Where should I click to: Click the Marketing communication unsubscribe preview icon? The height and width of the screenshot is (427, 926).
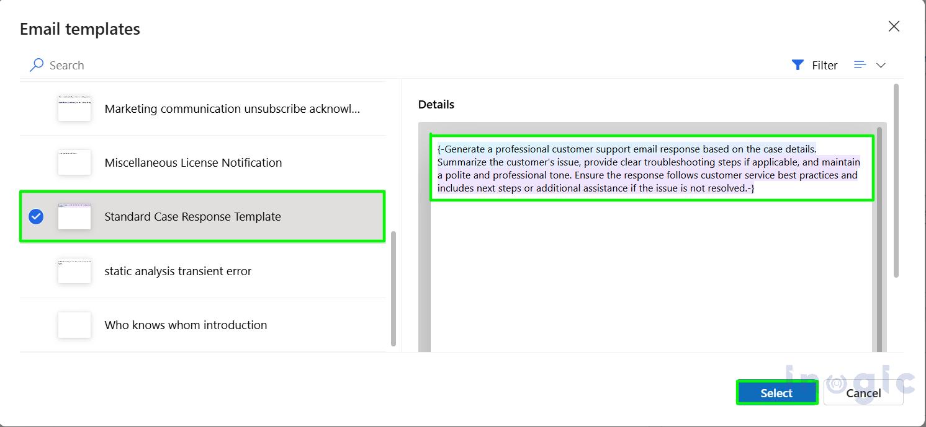pos(74,108)
